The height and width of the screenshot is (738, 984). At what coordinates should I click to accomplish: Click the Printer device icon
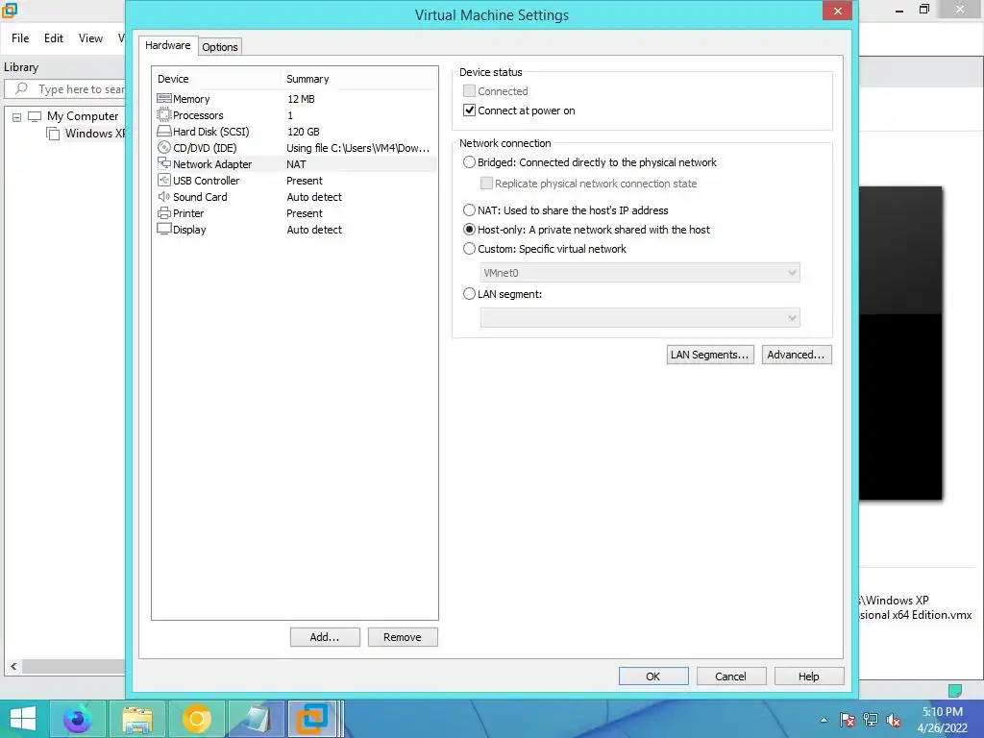163,212
